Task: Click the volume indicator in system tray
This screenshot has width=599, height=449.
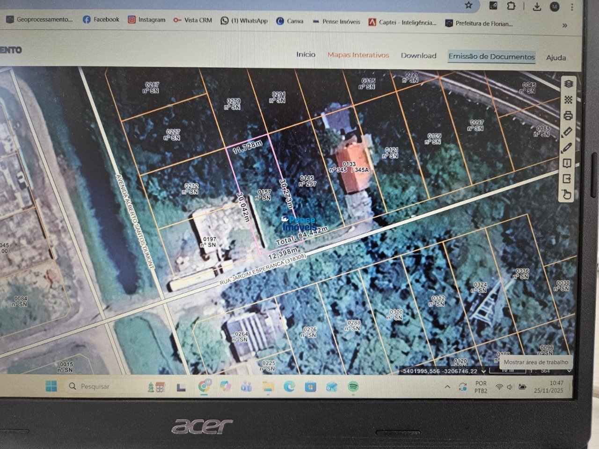Action: click(x=510, y=387)
